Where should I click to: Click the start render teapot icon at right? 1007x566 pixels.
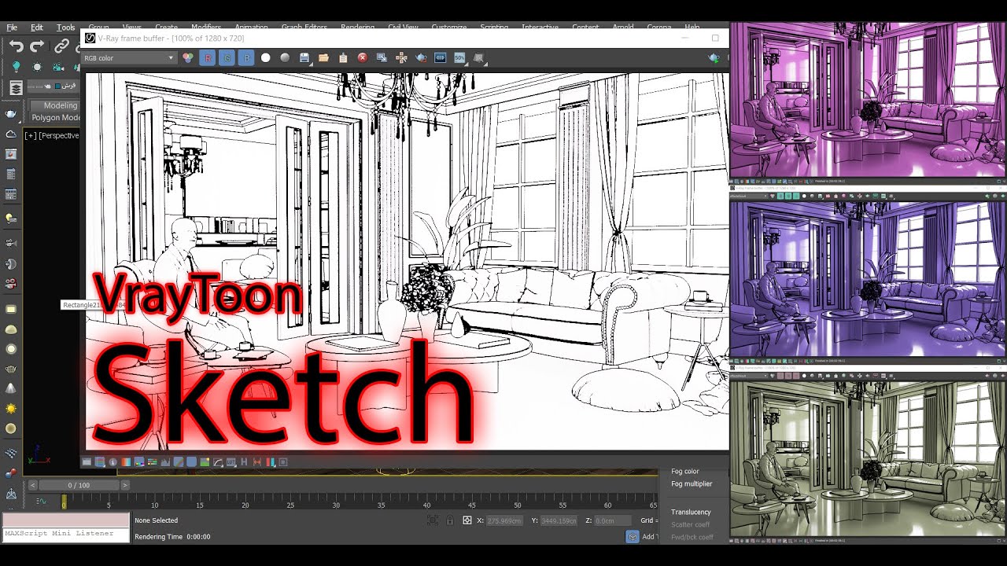[714, 58]
